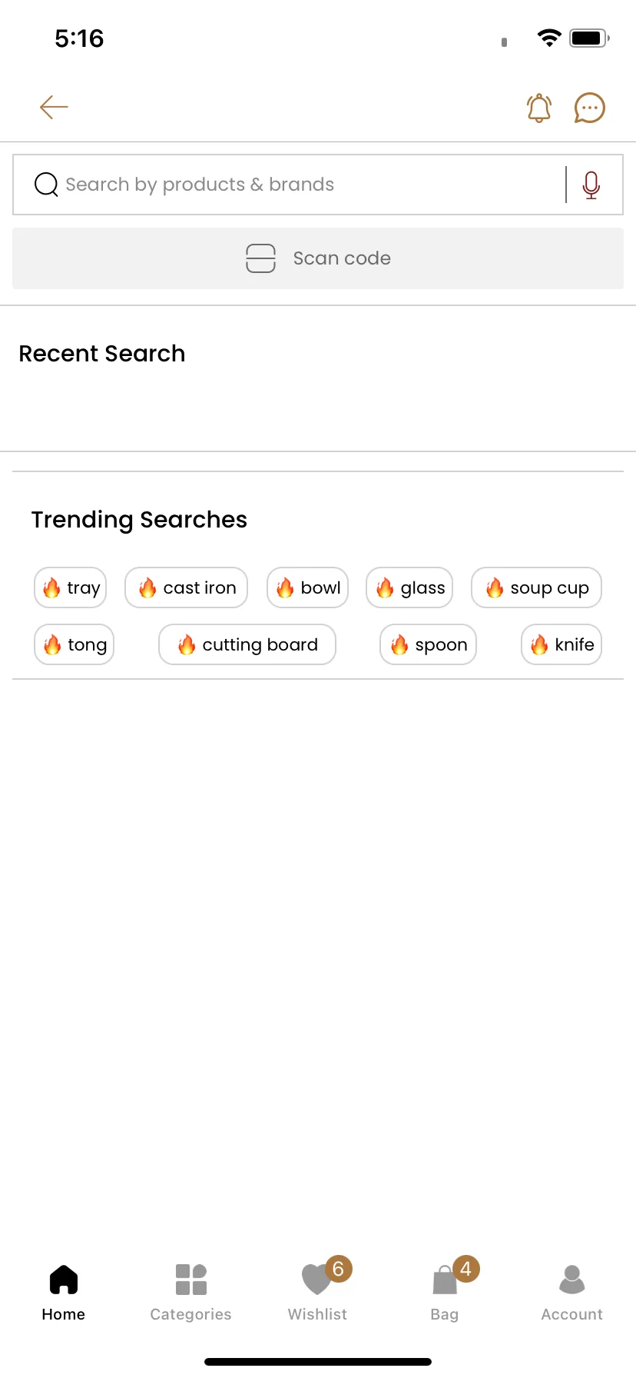636x1378 pixels.
Task: Tap the back arrow icon
Action: pyautogui.click(x=54, y=108)
